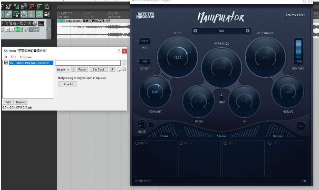Go to the next preset with the right arrow
Viewport: 319px width, 190px height.
tap(248, 31)
